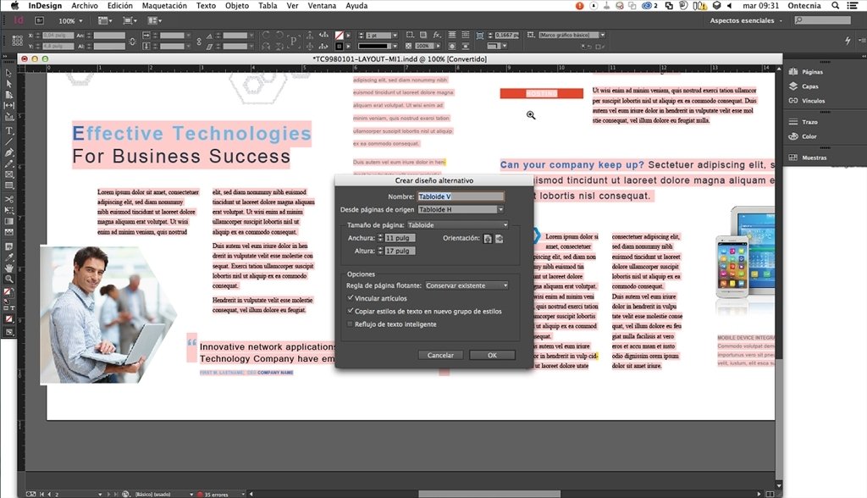Click the Altura field 17 pulg
This screenshot has width=867, height=498.
[x=400, y=251]
